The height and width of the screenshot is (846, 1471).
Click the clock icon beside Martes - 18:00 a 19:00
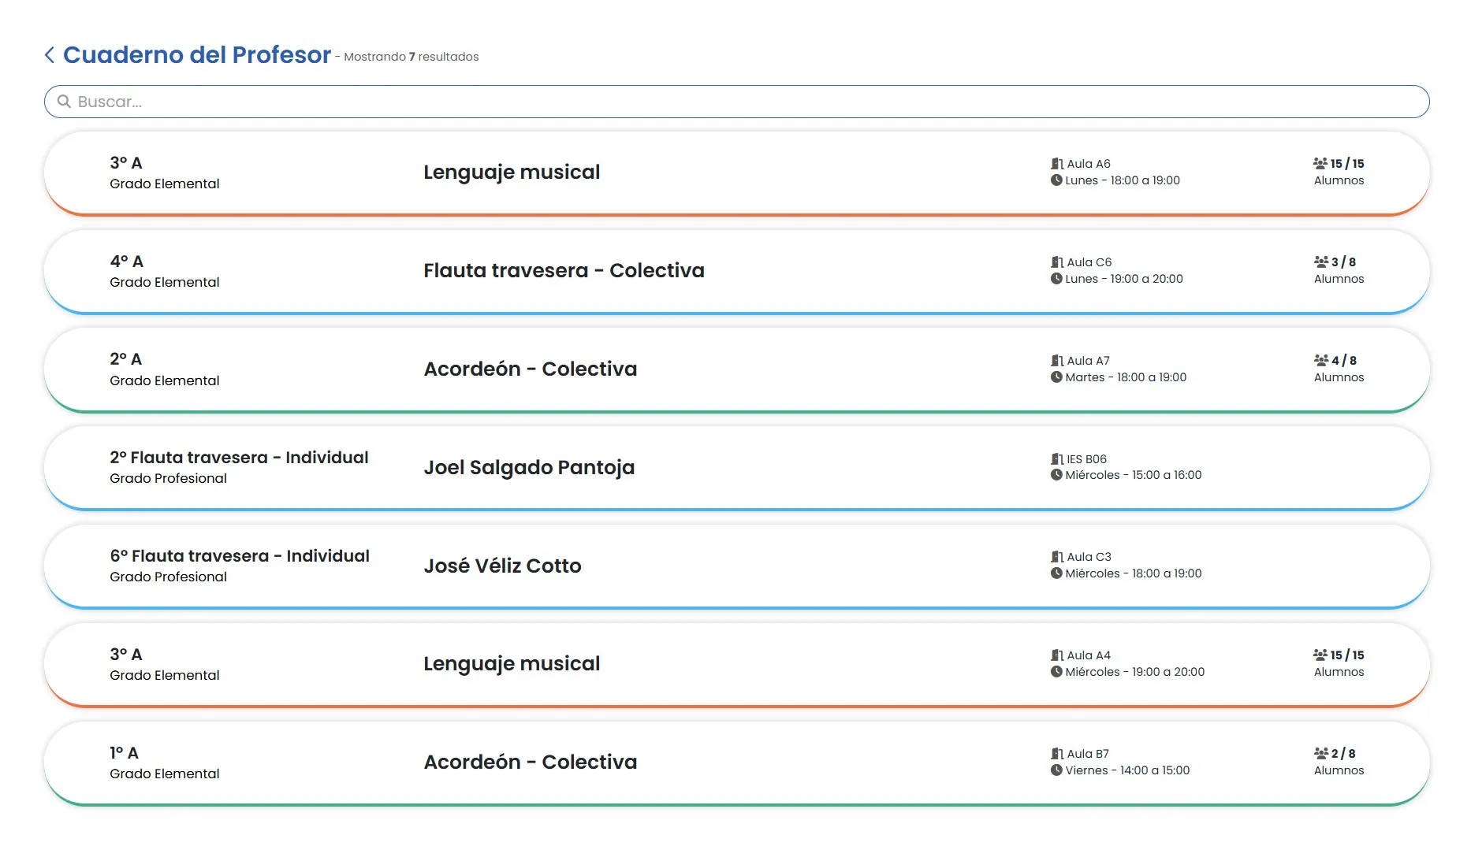pyautogui.click(x=1056, y=377)
